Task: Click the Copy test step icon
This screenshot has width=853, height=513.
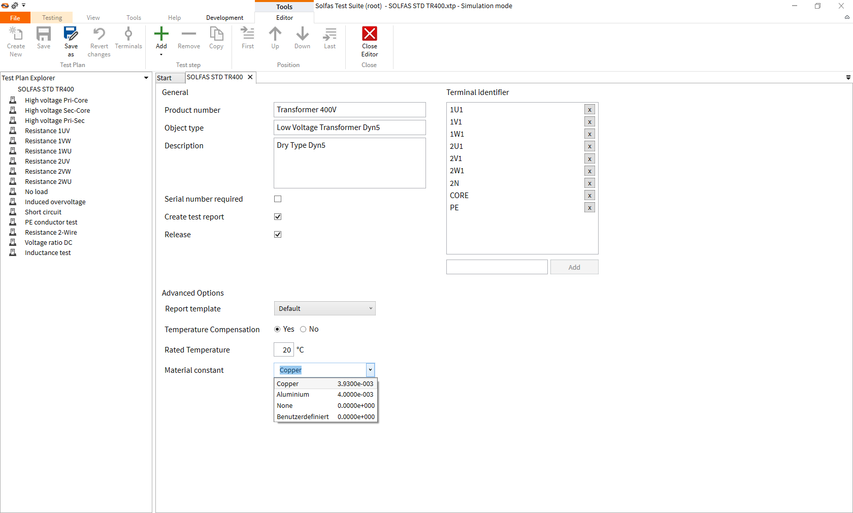Action: (x=216, y=34)
